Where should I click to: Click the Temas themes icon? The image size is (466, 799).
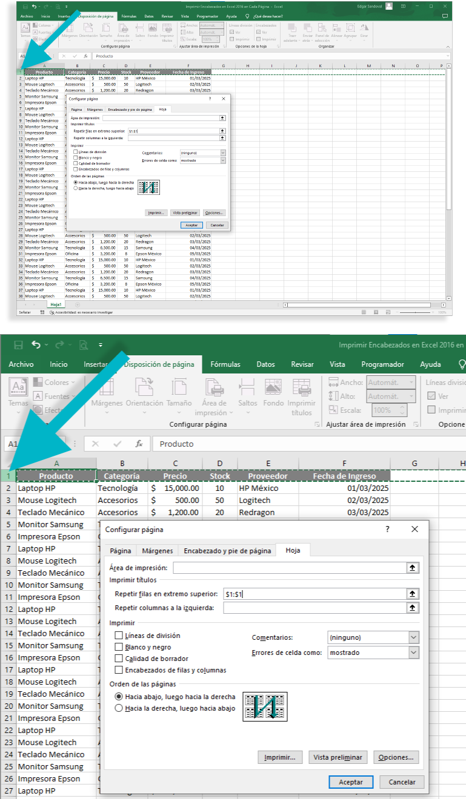(x=18, y=392)
